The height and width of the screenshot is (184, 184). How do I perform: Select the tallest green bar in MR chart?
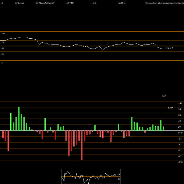point(19,119)
